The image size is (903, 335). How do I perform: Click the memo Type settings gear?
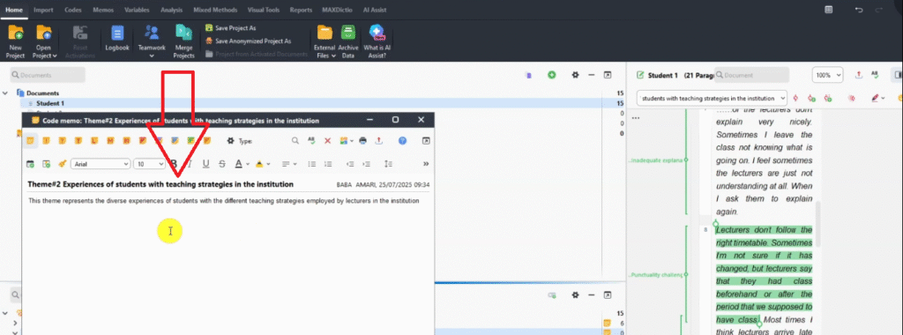pos(231,140)
